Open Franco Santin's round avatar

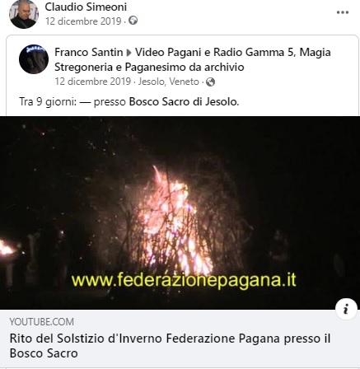(x=34, y=59)
